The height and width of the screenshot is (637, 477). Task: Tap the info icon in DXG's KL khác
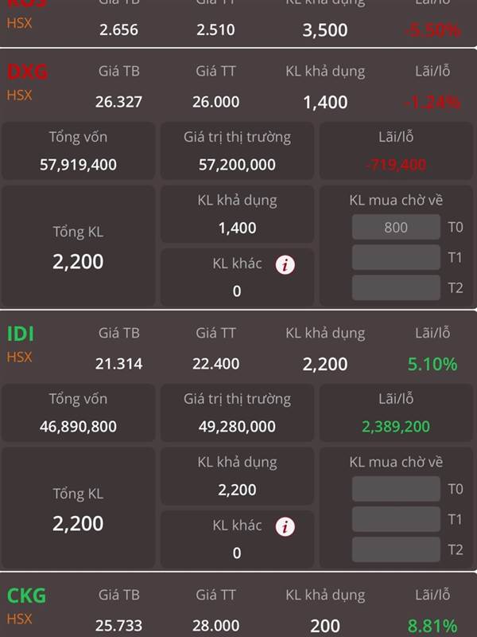(x=285, y=265)
